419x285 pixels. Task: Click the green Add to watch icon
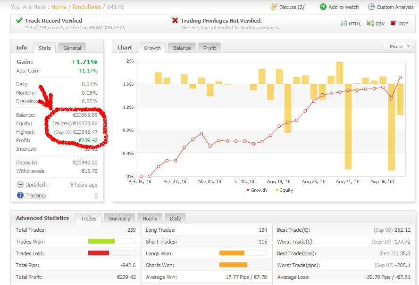coord(323,7)
